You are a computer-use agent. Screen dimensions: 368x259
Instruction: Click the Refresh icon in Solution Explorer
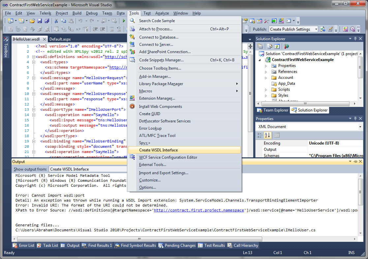click(x=277, y=46)
